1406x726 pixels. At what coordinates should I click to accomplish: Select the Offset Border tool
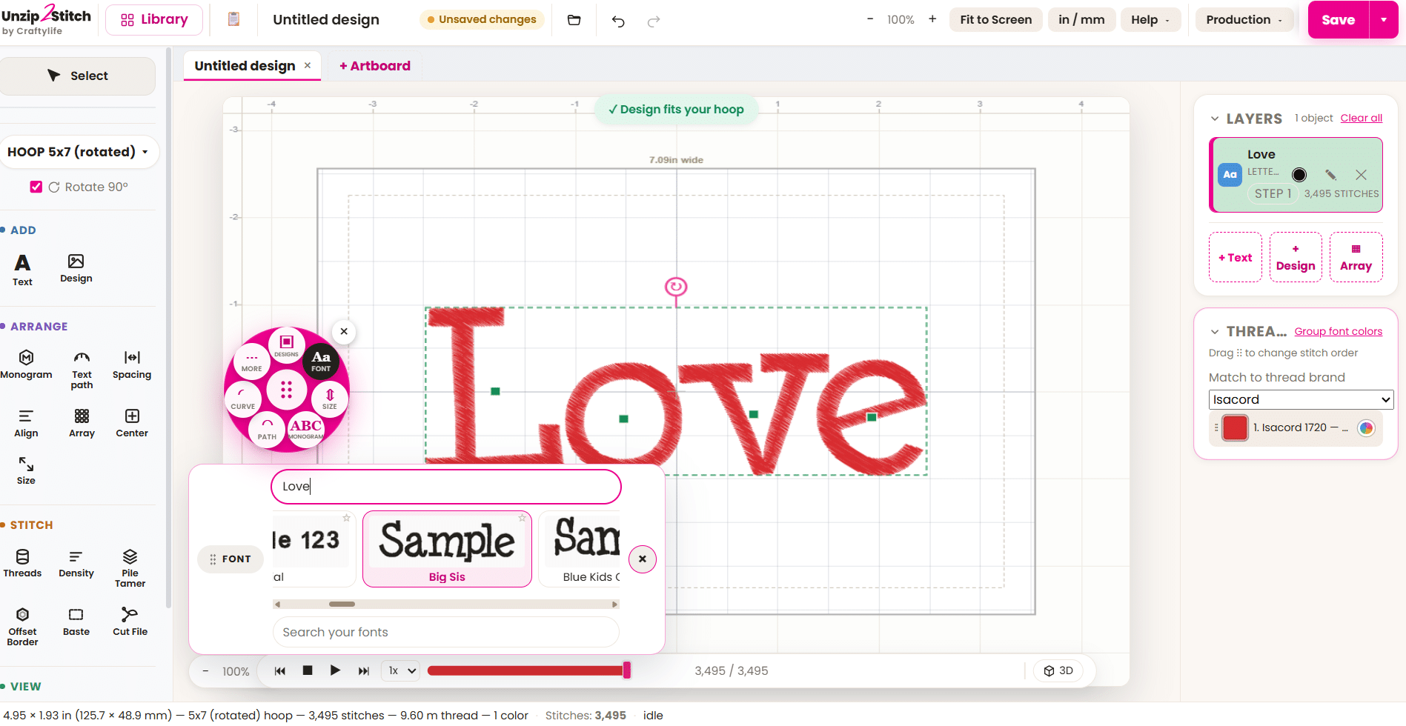[22, 627]
